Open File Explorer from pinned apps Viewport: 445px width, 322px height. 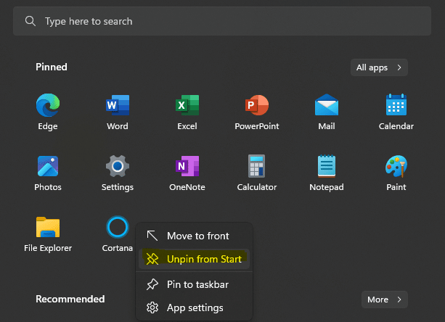(x=48, y=234)
